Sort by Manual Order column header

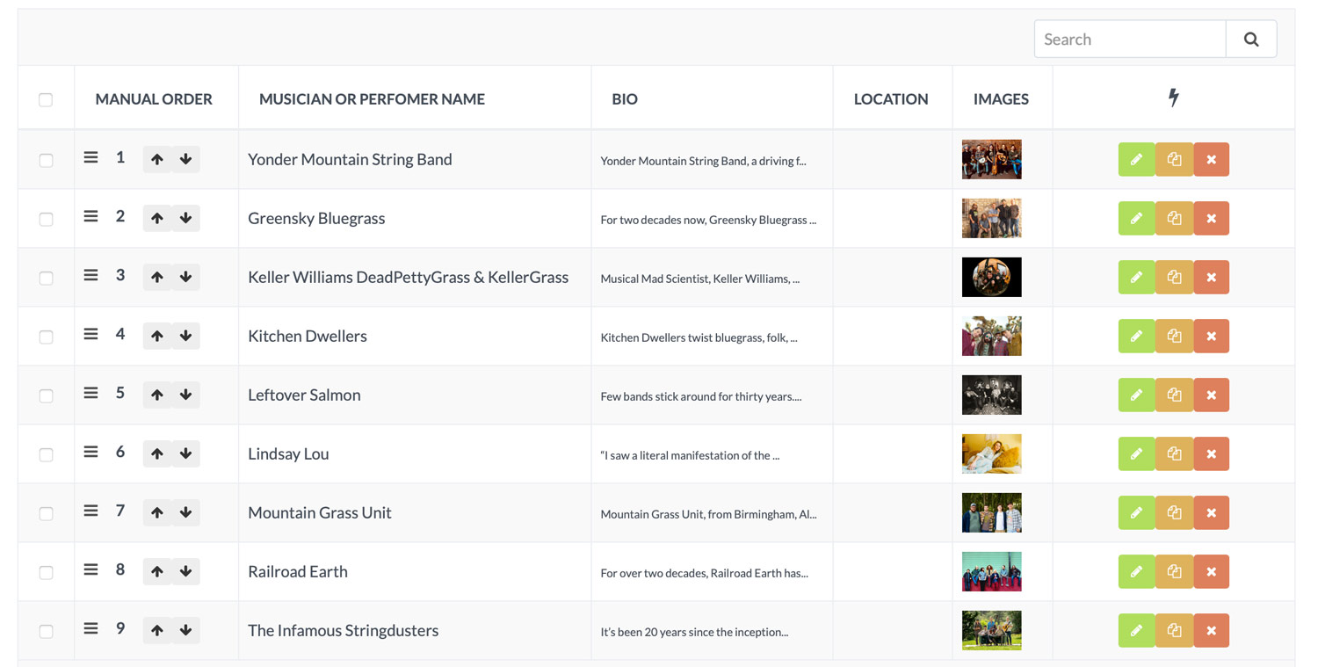click(154, 99)
